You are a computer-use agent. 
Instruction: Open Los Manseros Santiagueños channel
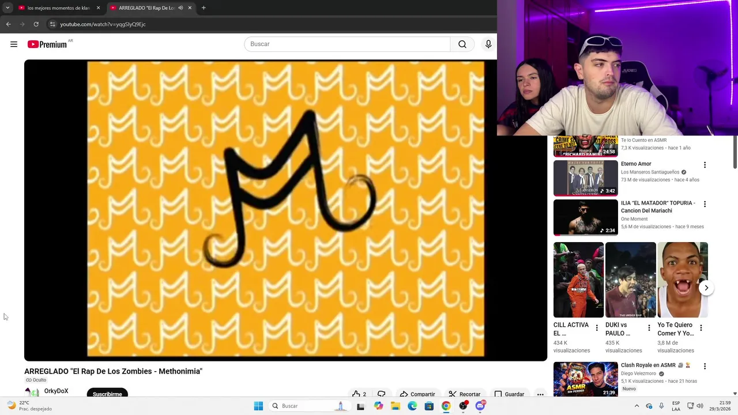pos(650,172)
